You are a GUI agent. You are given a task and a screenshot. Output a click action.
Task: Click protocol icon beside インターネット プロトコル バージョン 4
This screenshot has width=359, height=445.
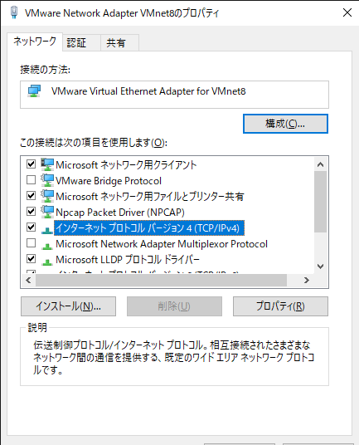click(46, 230)
